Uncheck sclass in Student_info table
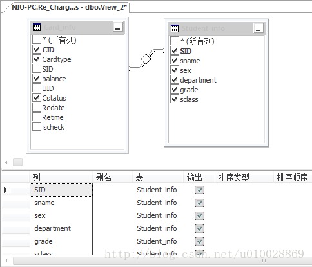The width and height of the screenshot is (312, 267). [x=175, y=99]
